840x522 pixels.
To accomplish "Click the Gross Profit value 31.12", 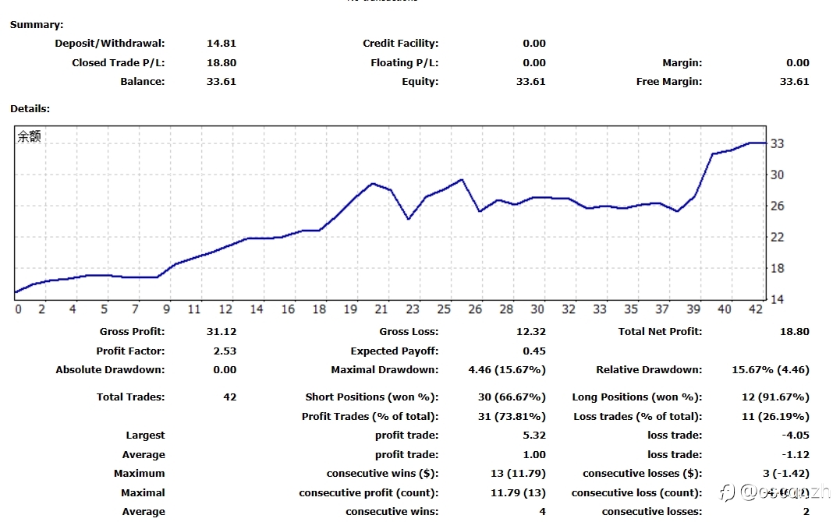I will [222, 332].
